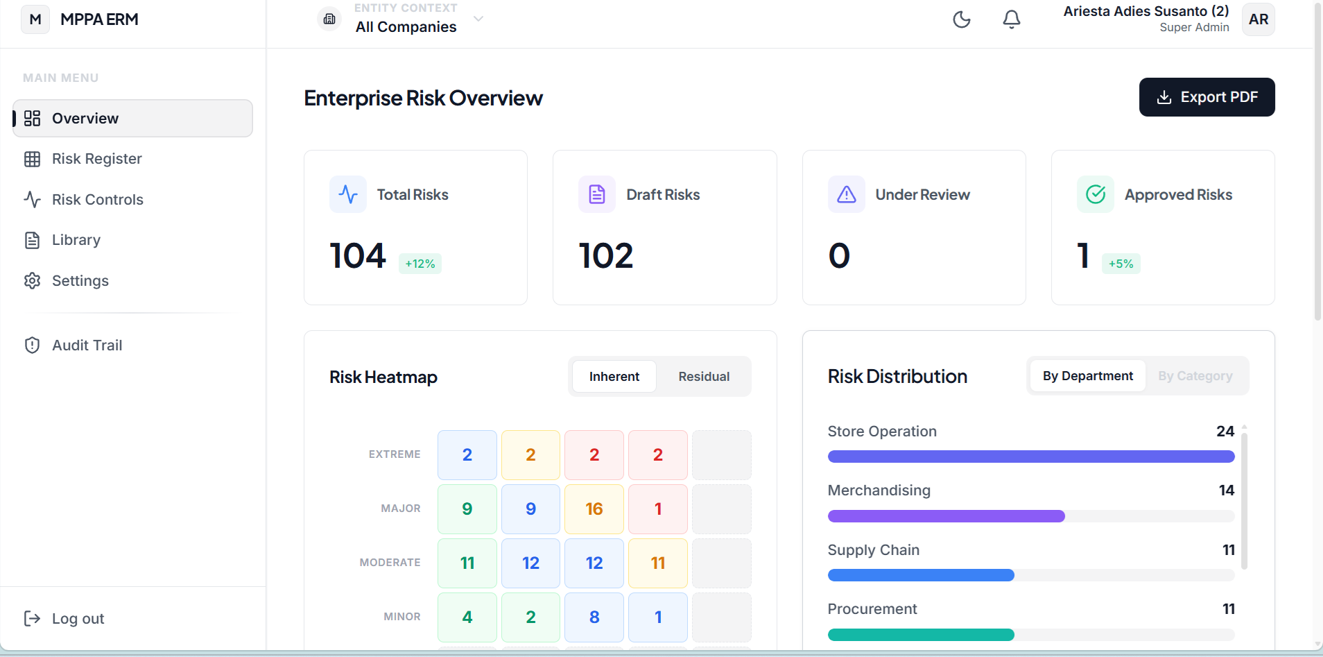Click the Draft Risks document icon
The image size is (1323, 657).
(597, 194)
